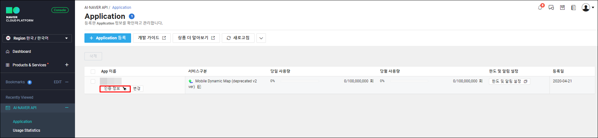Click the AI·NAVER API sidebar icon

click(x=8, y=108)
